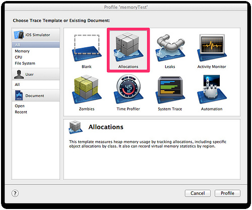The width and height of the screenshot is (252, 210).
Task: Select the Leaks instrument template
Action: [170, 48]
